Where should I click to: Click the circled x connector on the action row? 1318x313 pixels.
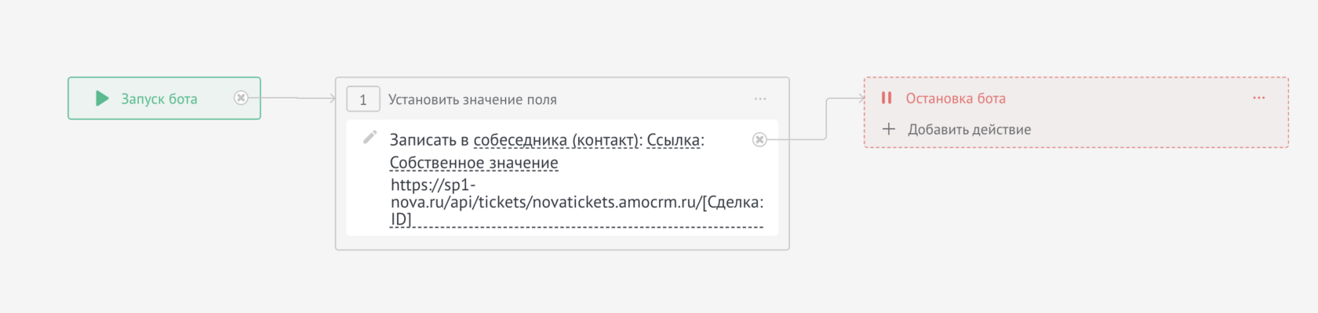[759, 139]
